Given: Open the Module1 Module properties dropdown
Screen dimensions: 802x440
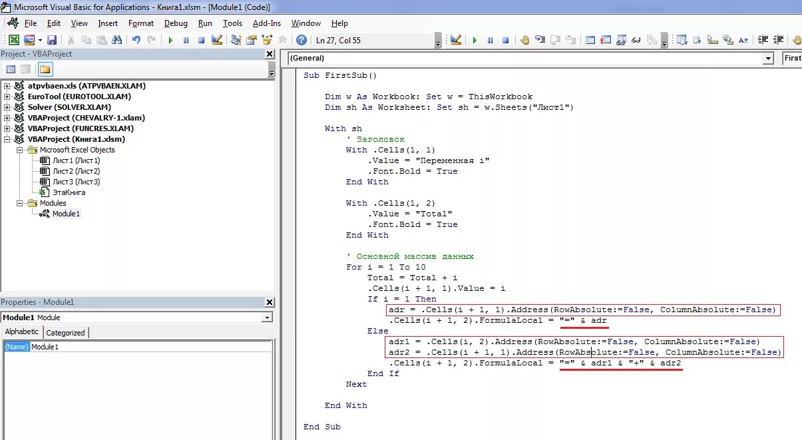Looking at the screenshot, I should tap(267, 318).
